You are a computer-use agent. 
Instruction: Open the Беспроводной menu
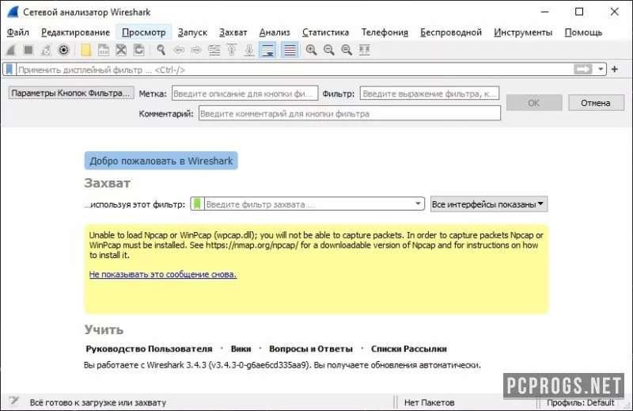point(451,32)
